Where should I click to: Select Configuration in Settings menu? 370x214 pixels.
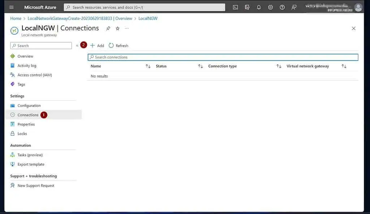(x=29, y=106)
